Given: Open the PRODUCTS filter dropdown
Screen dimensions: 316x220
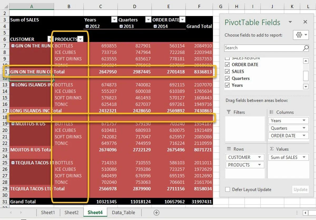Looking at the screenshot, I should [x=80, y=39].
